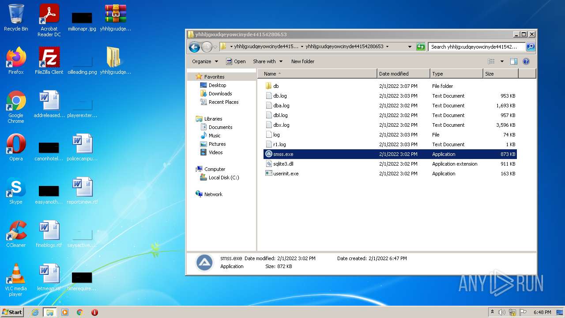565x318 pixels.
Task: Sort by Size column header
Action: [501, 74]
